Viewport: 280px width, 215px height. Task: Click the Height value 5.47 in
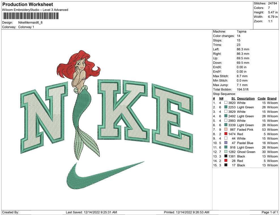(x=273, y=12)
